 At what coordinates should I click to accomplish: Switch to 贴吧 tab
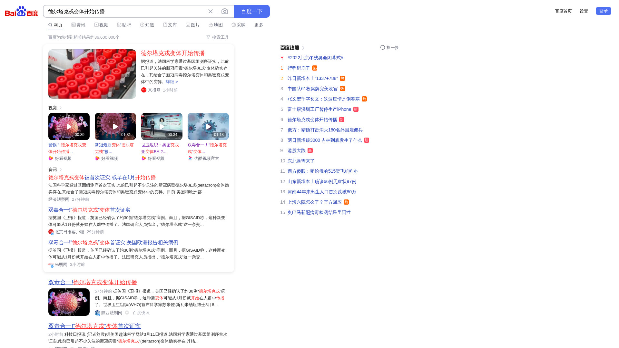coord(124,25)
